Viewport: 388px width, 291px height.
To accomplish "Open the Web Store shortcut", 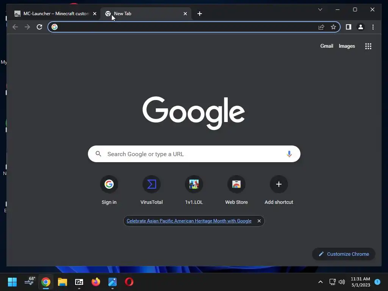I will [x=236, y=190].
